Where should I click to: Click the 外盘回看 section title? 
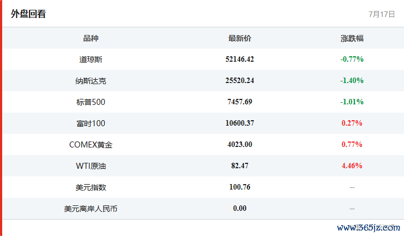(x=28, y=14)
